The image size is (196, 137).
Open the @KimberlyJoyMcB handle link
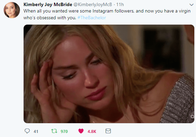coord(93,4)
